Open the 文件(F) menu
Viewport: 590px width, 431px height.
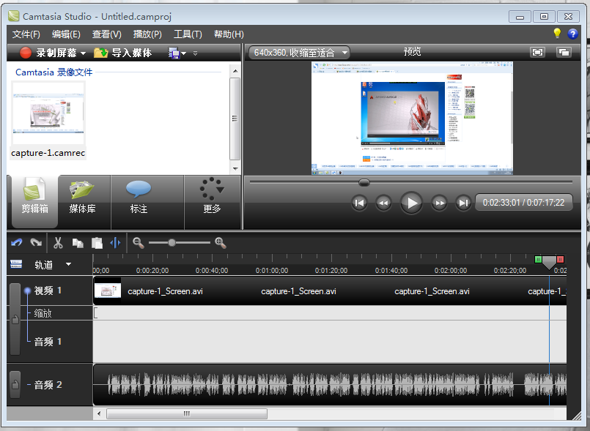[x=26, y=34]
